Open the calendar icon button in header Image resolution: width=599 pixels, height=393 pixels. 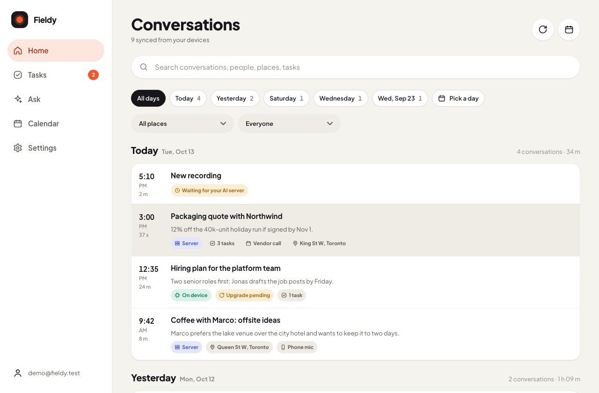[569, 29]
